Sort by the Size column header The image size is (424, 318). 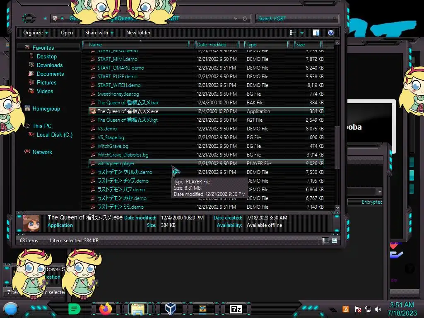click(308, 44)
